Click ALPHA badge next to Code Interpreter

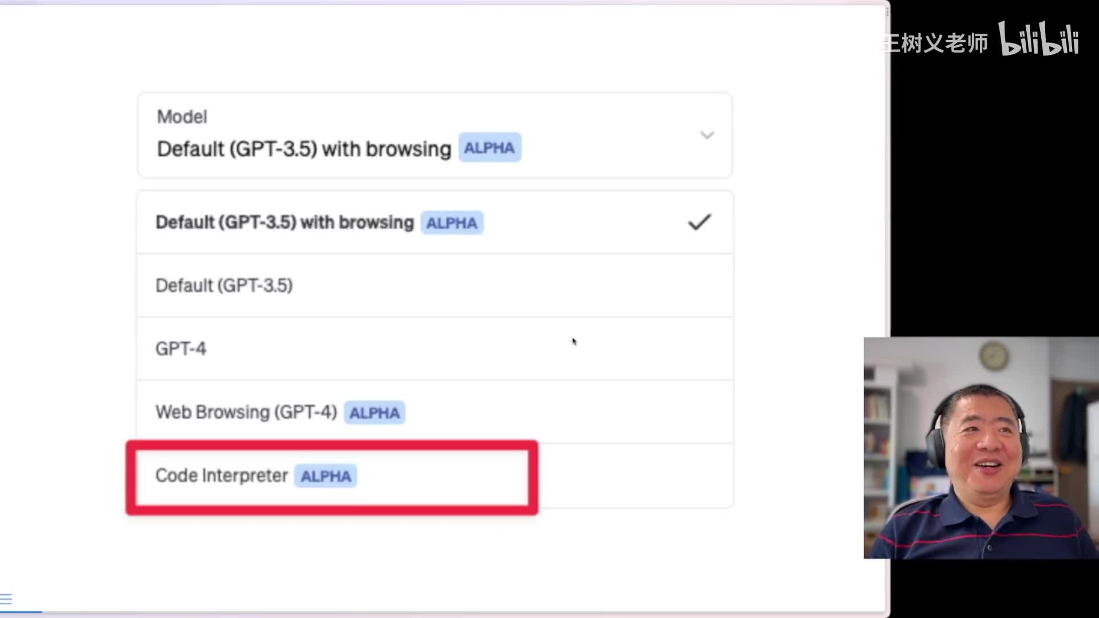[326, 476]
